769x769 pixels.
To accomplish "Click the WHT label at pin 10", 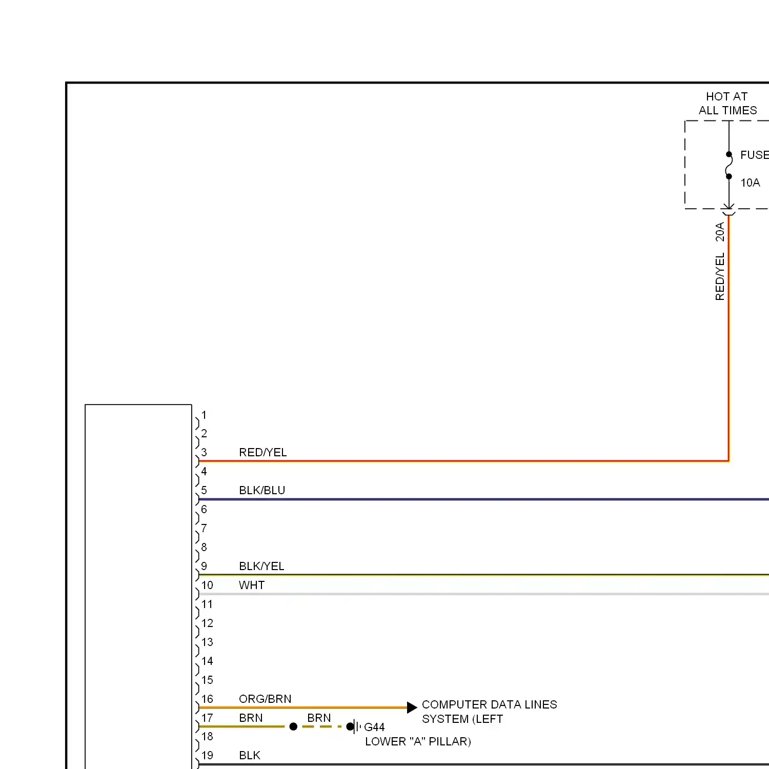I will (252, 585).
